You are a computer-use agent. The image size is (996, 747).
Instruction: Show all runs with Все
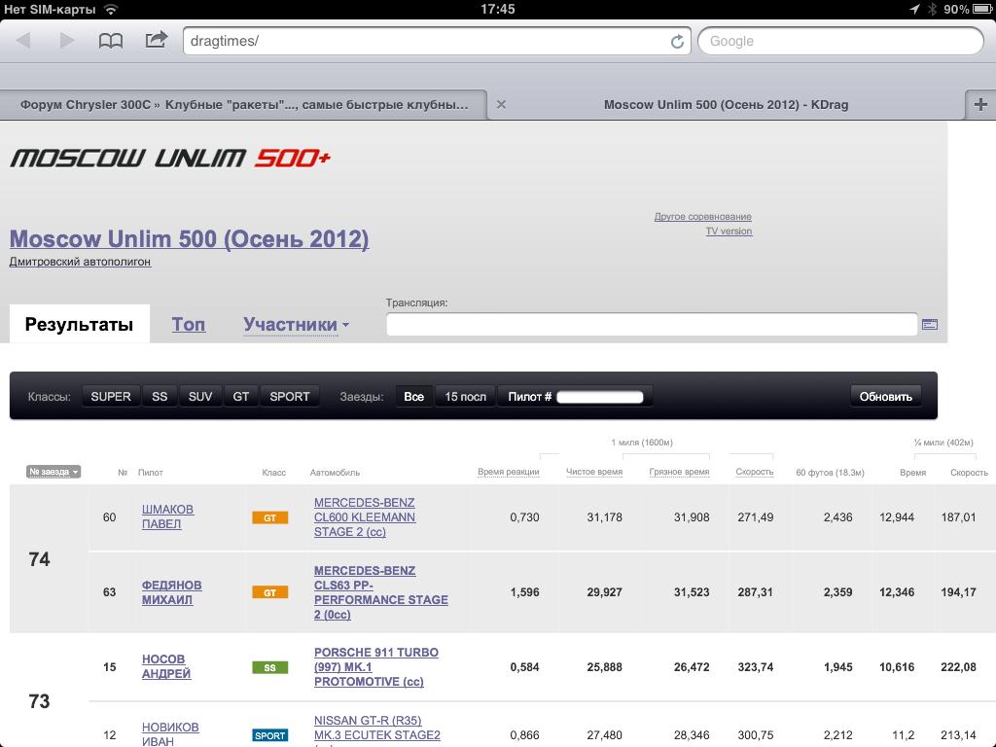coord(413,397)
